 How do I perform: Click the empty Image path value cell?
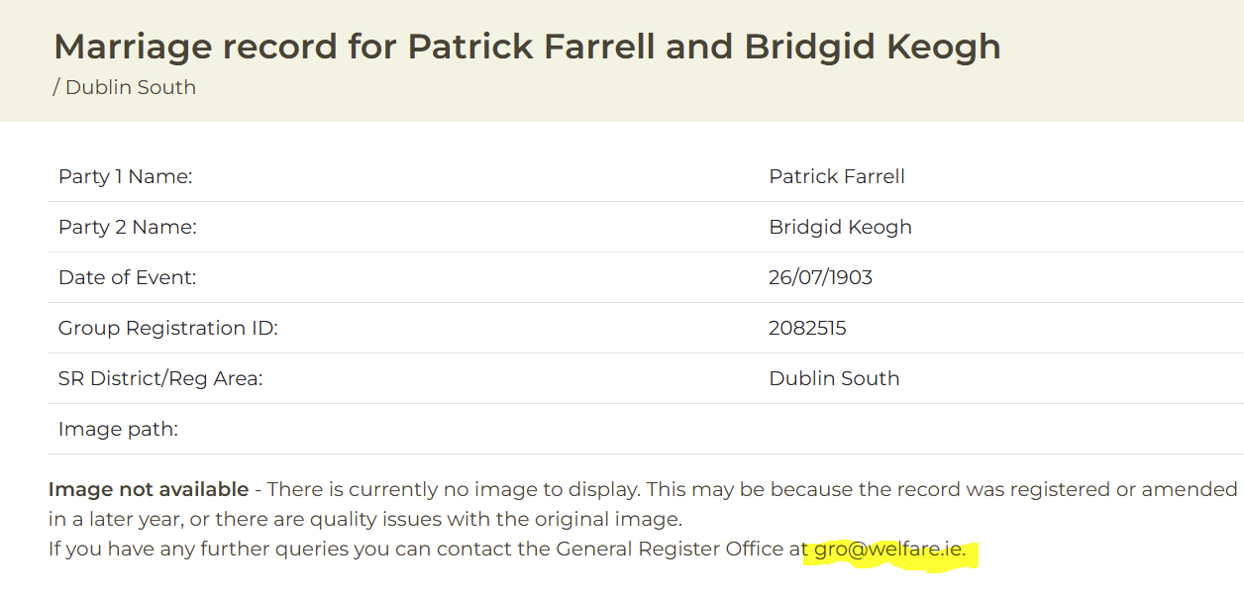1000,429
